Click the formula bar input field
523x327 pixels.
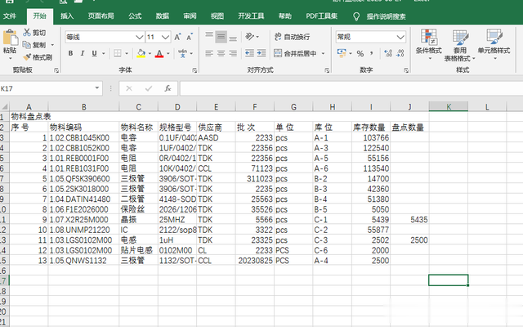tap(351, 88)
